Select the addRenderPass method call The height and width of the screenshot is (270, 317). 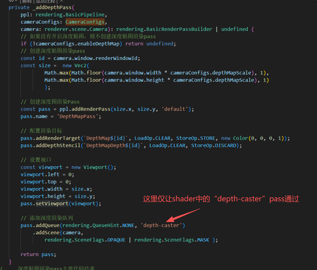point(91,109)
